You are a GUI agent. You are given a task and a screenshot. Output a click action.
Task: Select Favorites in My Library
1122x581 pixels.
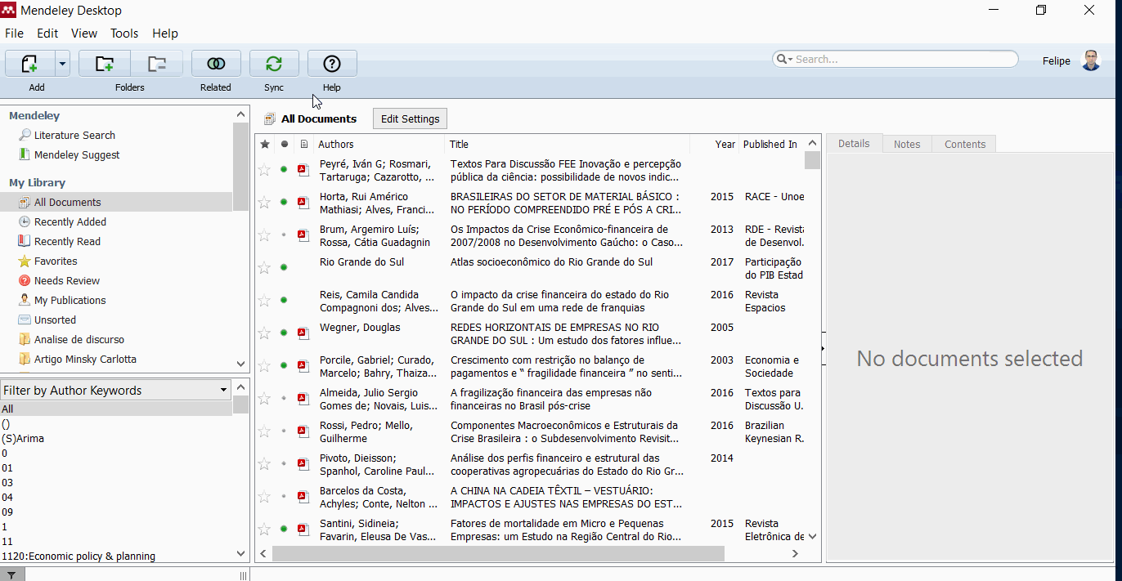pyautogui.click(x=56, y=261)
